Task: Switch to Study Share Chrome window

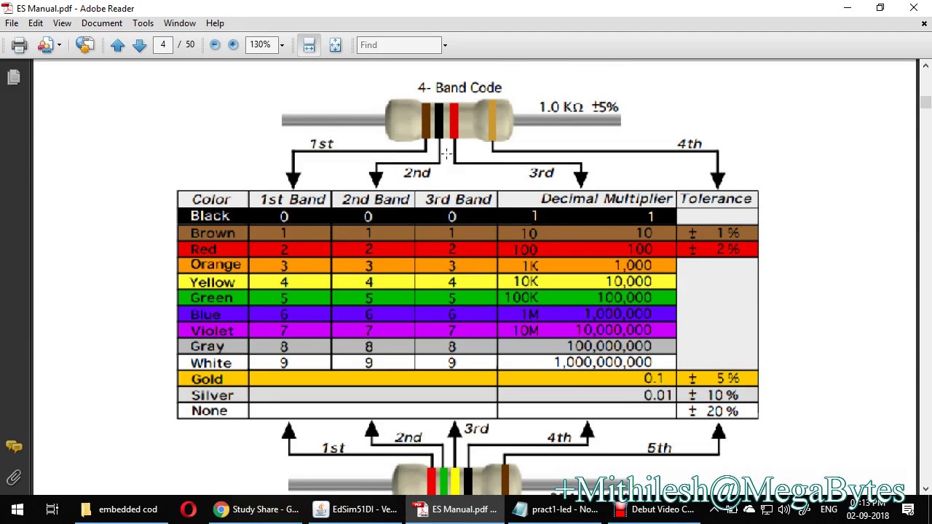Action: [256, 509]
